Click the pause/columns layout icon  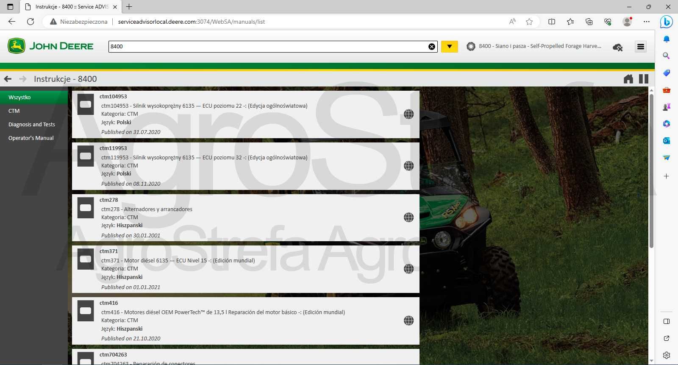click(644, 79)
